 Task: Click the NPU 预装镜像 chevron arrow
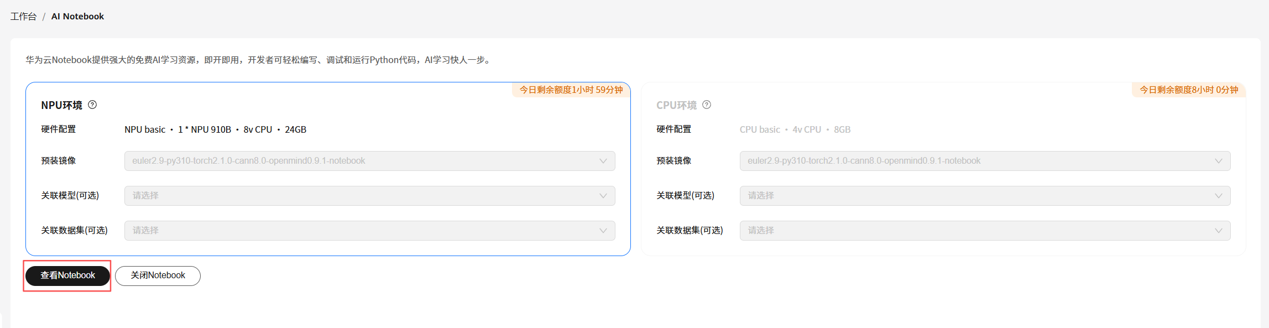[603, 161]
